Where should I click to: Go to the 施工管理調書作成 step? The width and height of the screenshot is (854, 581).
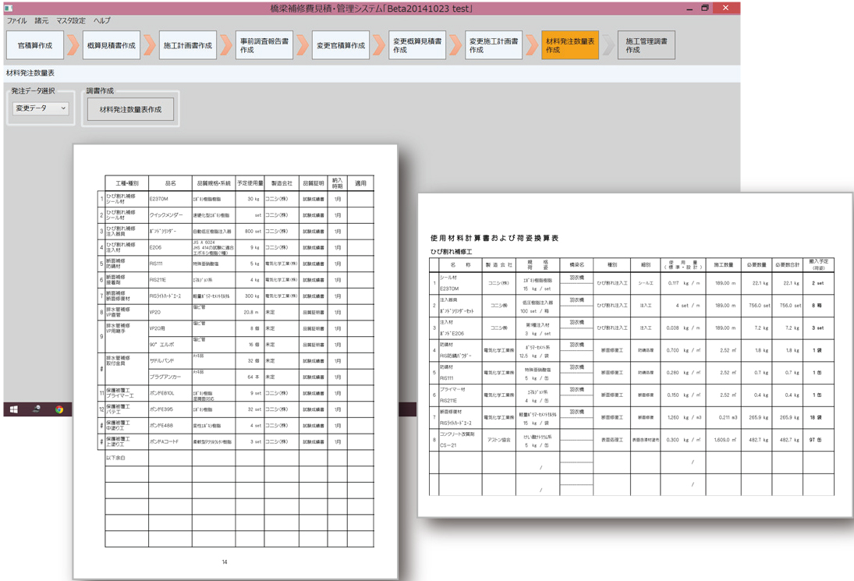[x=647, y=45]
